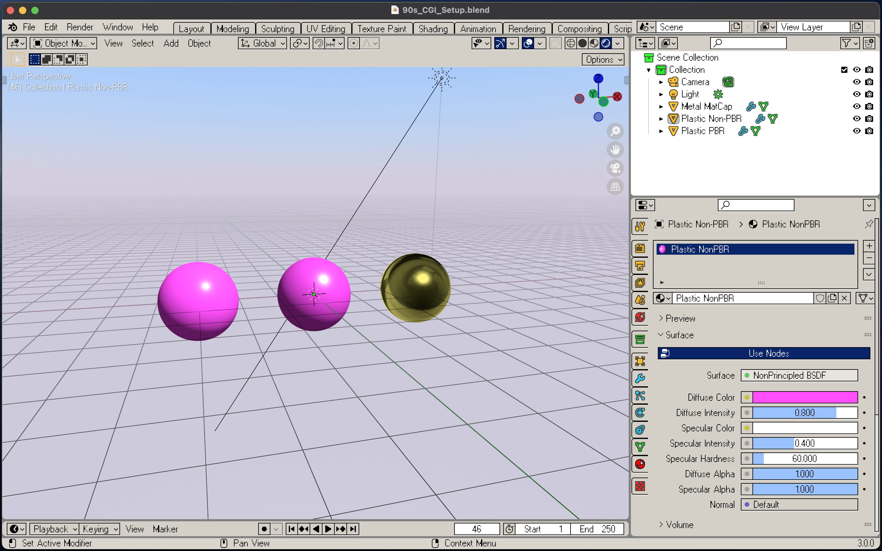Expand the Preview panel
Screen dimensions: 882x551
tap(661, 318)
